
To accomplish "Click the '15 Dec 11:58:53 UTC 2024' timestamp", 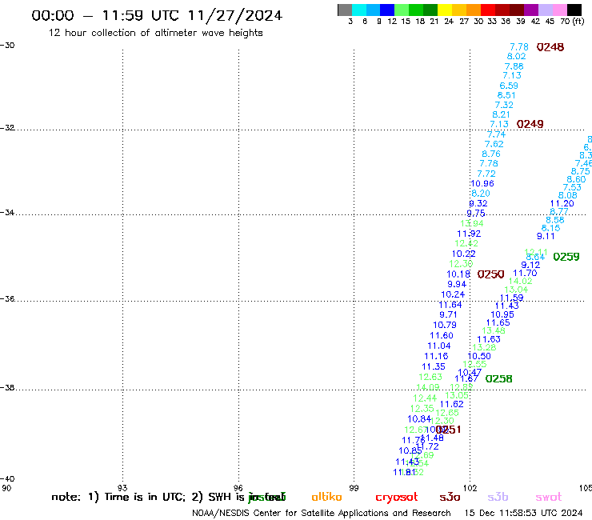I will click(523, 513).
